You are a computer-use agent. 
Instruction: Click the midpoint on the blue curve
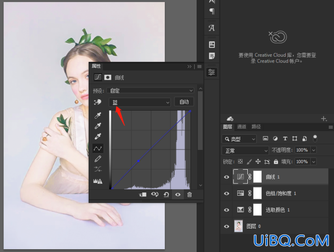point(138,161)
